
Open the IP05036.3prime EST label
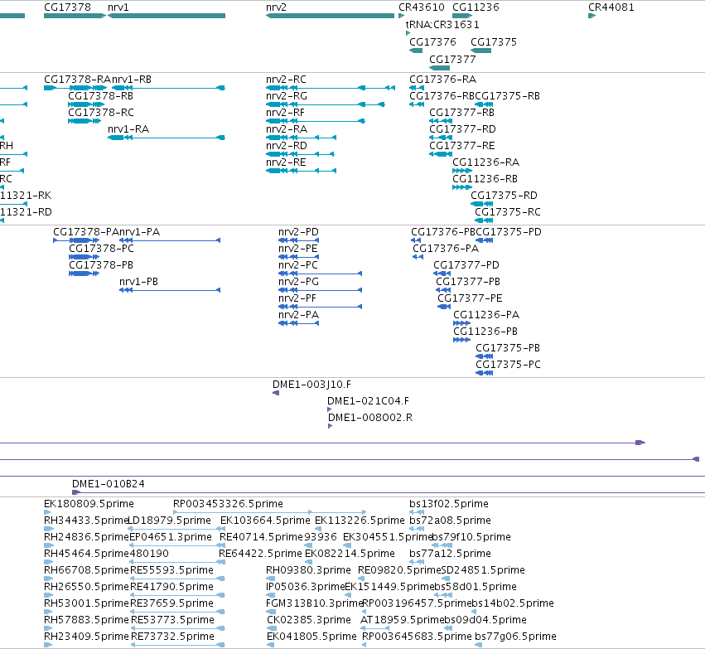coord(306,587)
